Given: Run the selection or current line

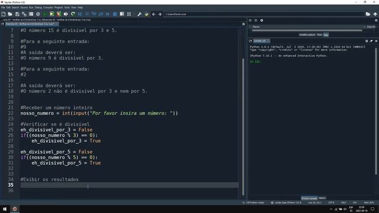Looking at the screenshot, I should pyautogui.click(x=66, y=14).
